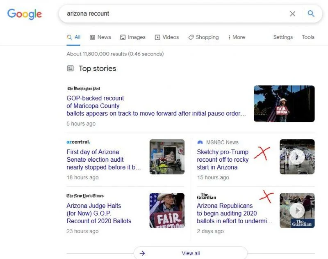Click the Google logo
Image resolution: width=328 pixels, height=259 pixels.
pos(25,14)
